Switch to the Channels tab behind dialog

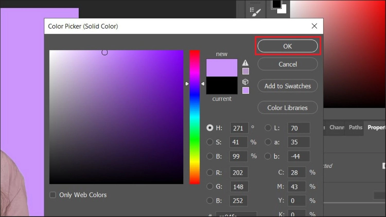(336, 127)
